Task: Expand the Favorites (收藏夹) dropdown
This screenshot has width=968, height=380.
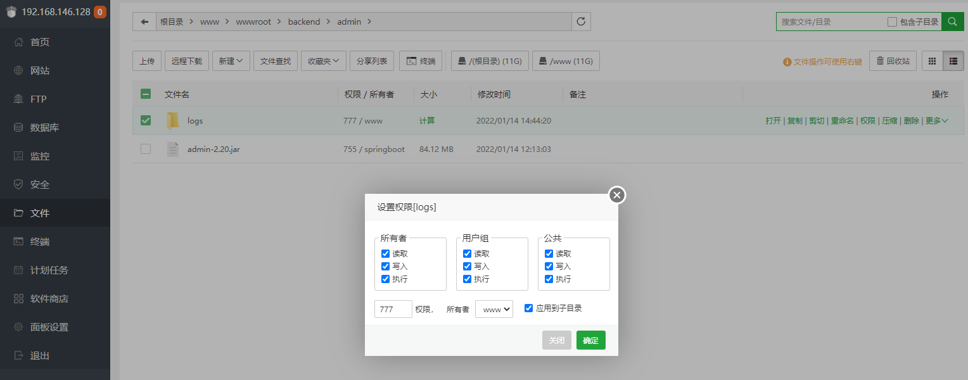Action: point(323,61)
